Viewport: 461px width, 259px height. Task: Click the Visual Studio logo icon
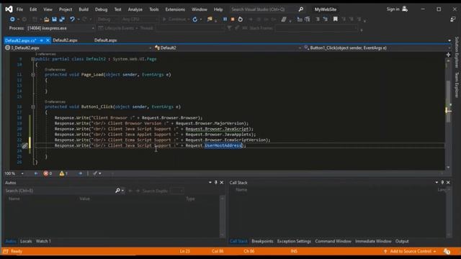tap(9, 9)
